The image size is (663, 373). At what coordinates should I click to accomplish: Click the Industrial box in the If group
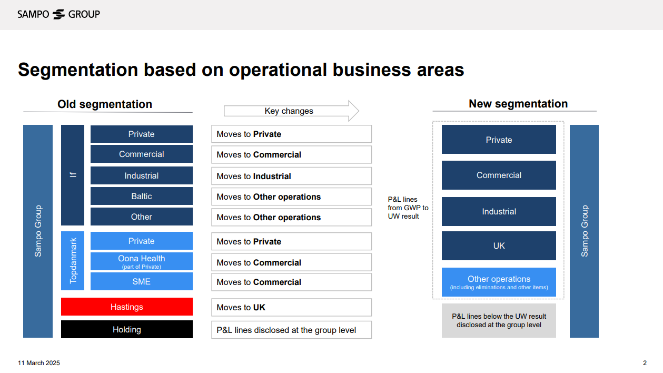[x=142, y=175]
